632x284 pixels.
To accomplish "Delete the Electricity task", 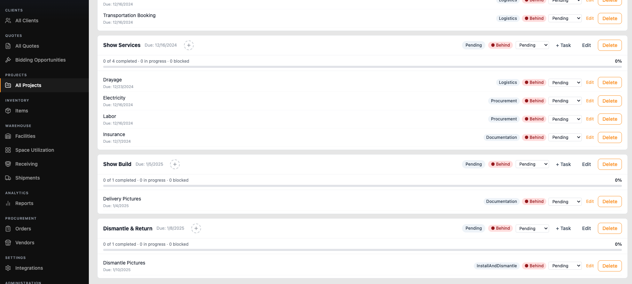I will [x=610, y=101].
